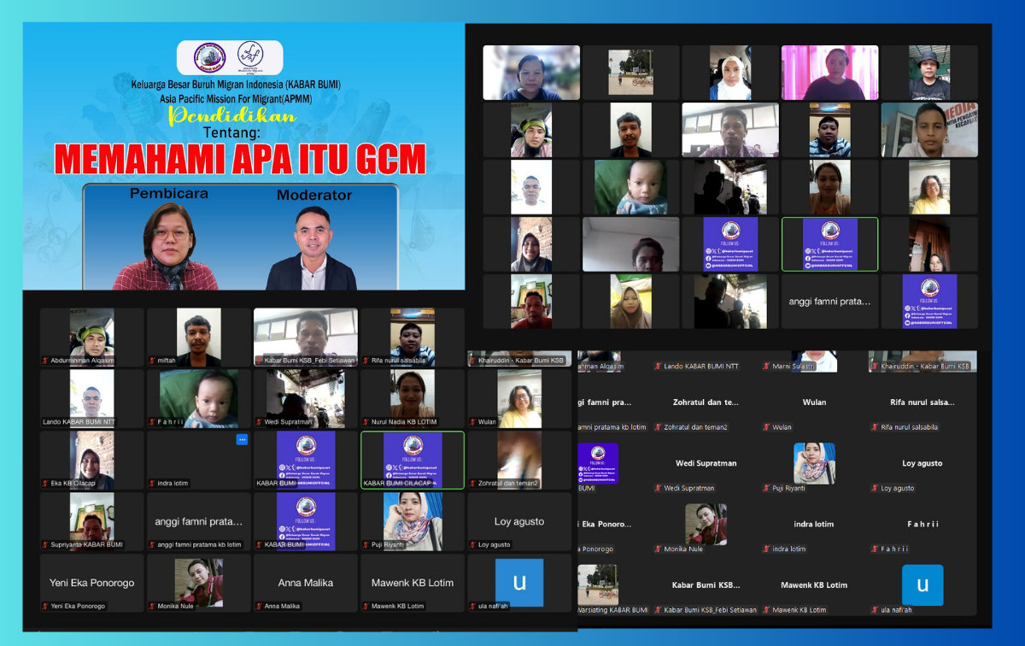1025x646 pixels.
Task: Click muted mic beside Wulan in right gallery
Action: coord(766,427)
